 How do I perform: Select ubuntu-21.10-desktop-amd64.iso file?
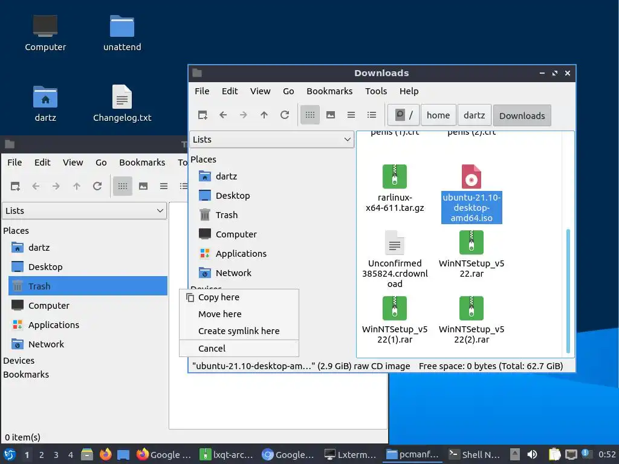click(x=472, y=193)
